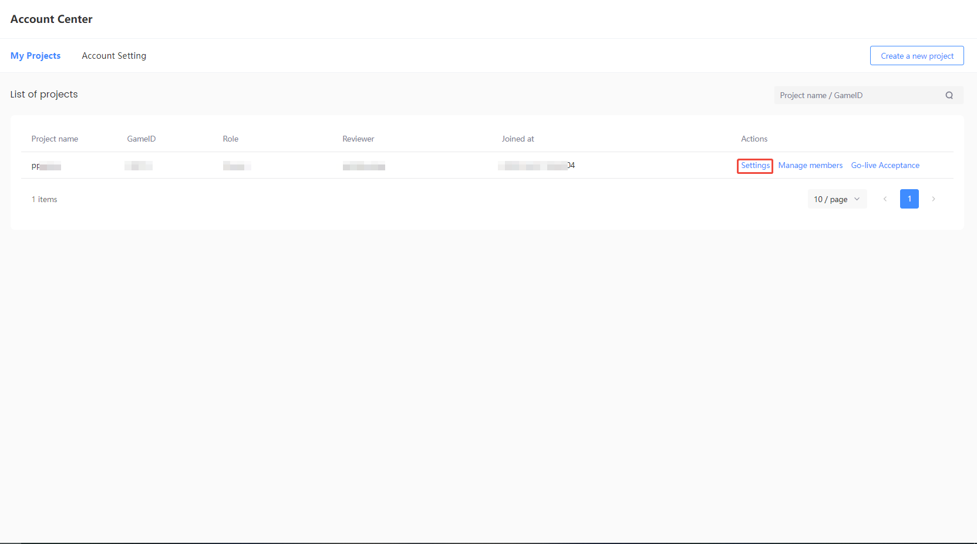The height and width of the screenshot is (544, 977).
Task: Open the Account Setting tab
Action: (114, 56)
